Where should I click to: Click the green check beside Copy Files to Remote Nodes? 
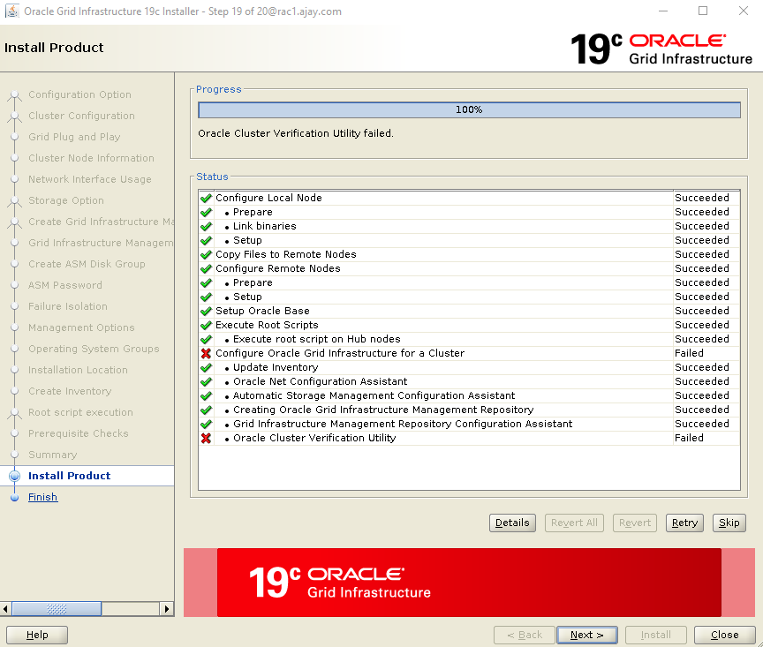point(206,254)
